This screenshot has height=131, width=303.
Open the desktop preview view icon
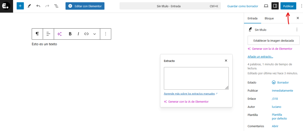pos(266,6)
